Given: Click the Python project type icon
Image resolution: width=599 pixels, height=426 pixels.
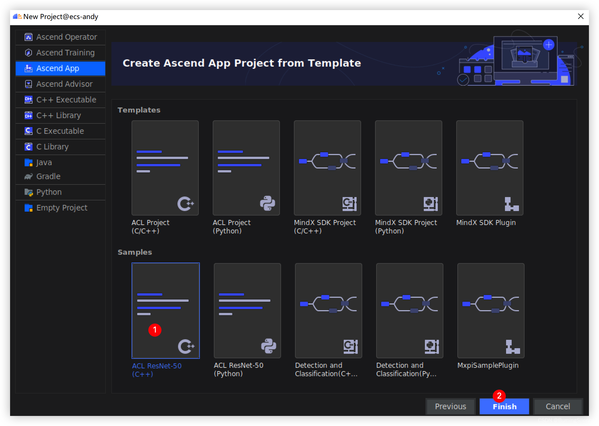Looking at the screenshot, I should point(29,192).
